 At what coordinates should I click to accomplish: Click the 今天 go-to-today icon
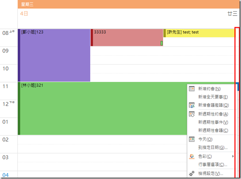pos(192,139)
